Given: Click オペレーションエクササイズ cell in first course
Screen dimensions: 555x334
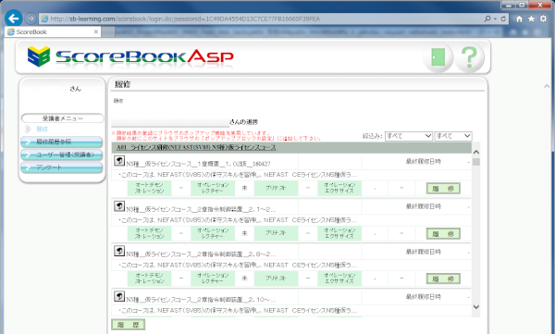Looking at the screenshot, I should click(x=339, y=188).
